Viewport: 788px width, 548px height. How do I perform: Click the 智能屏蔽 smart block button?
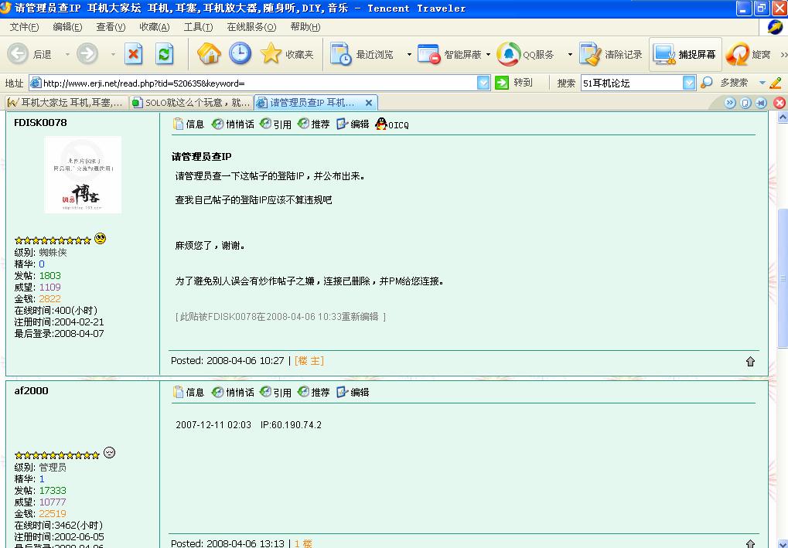pos(449,54)
